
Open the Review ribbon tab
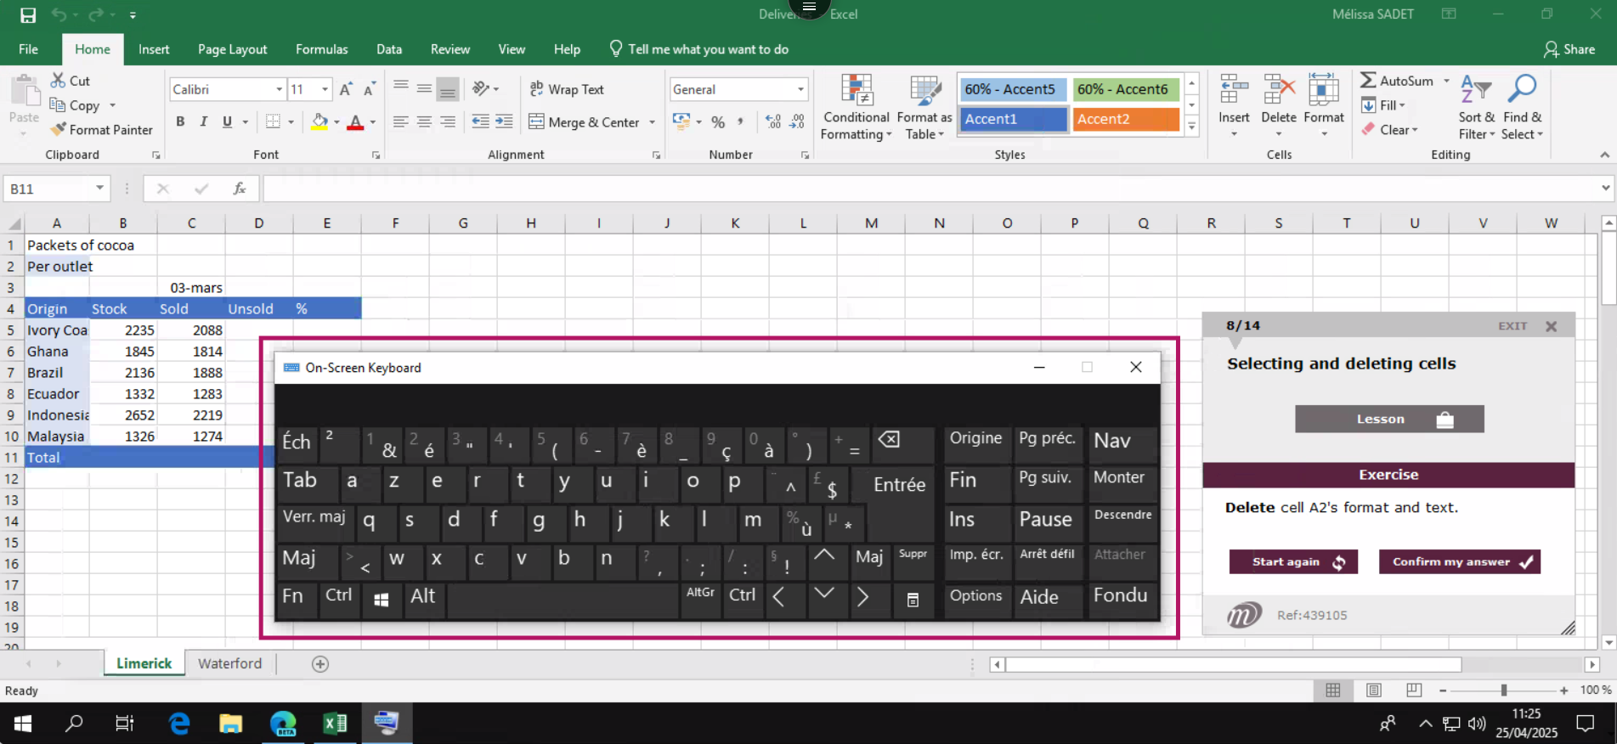coord(449,49)
